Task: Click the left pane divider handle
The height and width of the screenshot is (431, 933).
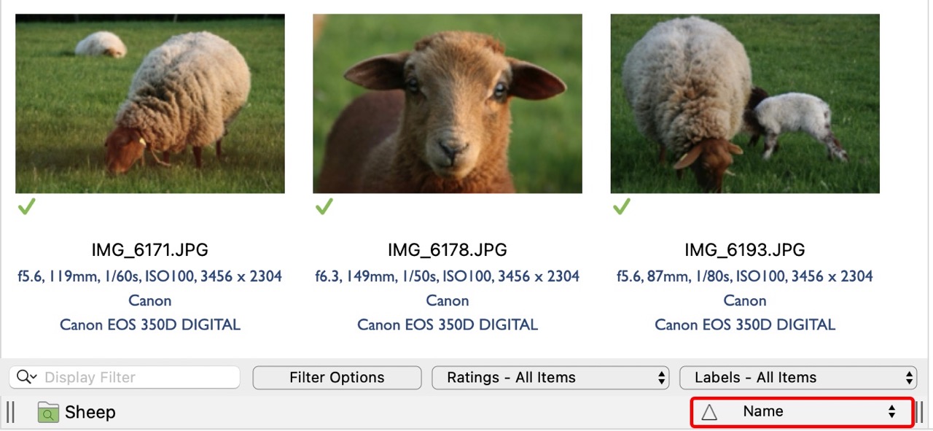Action: (10, 412)
